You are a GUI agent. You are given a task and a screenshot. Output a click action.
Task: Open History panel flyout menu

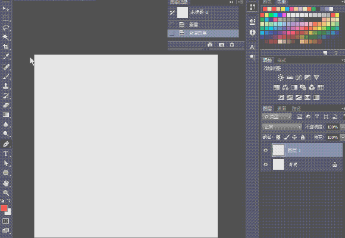point(241,2)
